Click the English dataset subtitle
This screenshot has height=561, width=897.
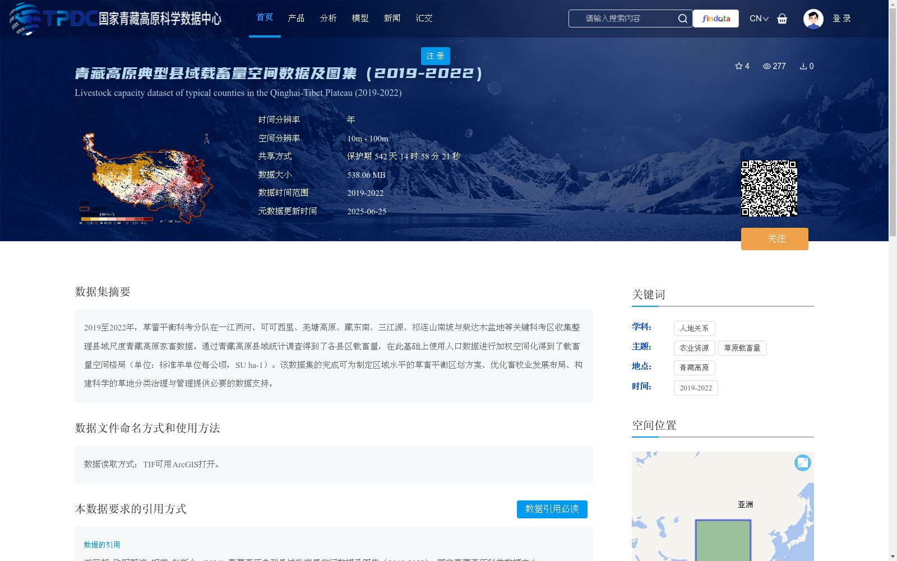pos(238,93)
